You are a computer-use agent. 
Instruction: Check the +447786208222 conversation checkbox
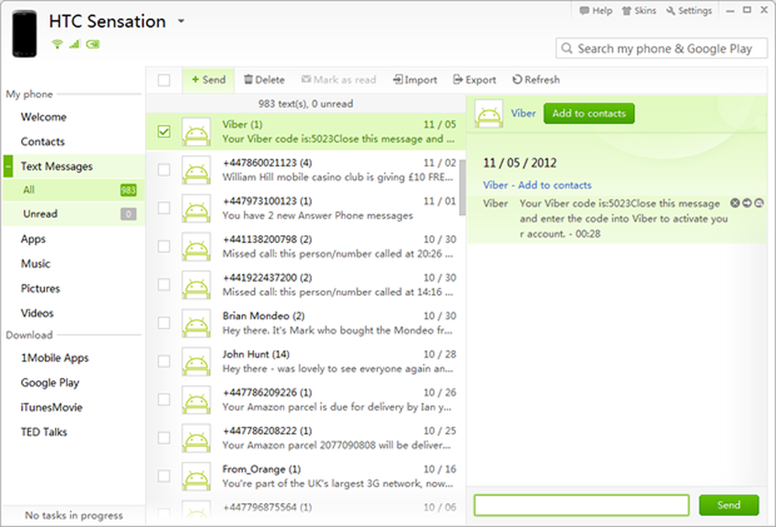click(x=164, y=438)
